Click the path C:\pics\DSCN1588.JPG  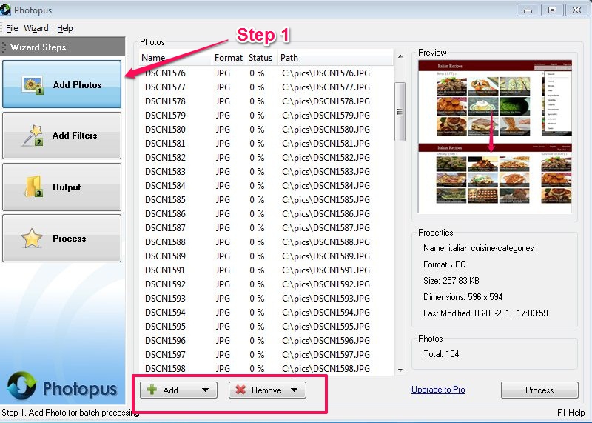pyautogui.click(x=326, y=242)
